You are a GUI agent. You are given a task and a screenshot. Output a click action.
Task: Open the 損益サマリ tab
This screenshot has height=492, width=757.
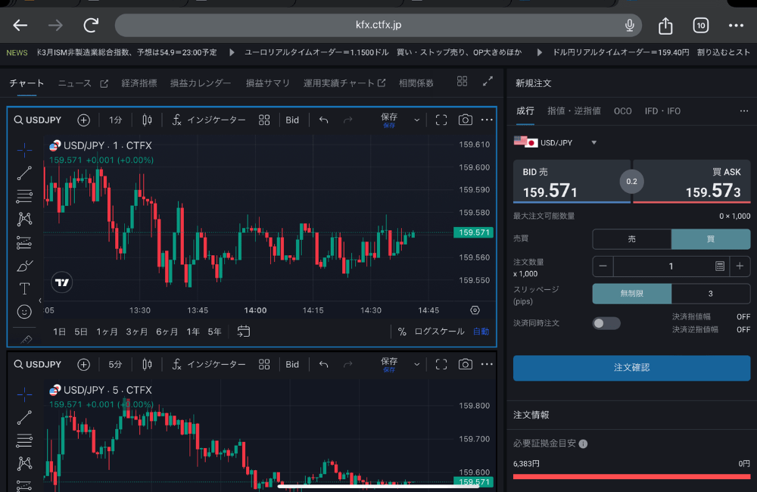click(x=267, y=83)
